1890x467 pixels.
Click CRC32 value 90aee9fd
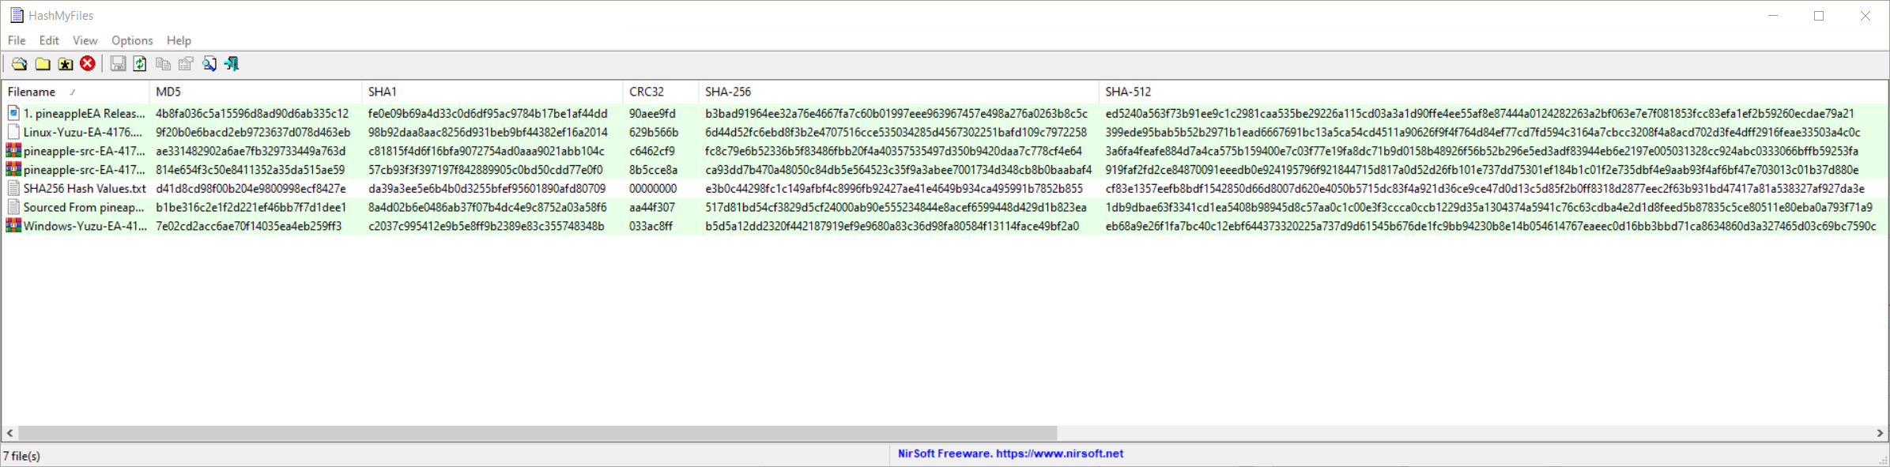coord(652,113)
